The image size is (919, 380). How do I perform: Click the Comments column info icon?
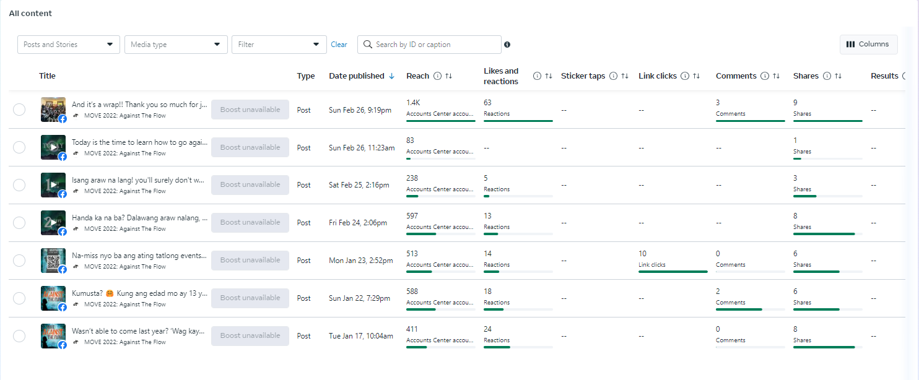click(765, 76)
